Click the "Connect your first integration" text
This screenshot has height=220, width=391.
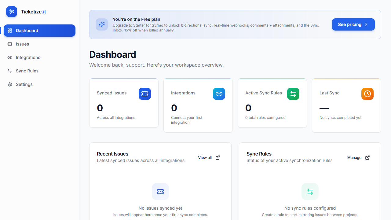tap(187, 120)
